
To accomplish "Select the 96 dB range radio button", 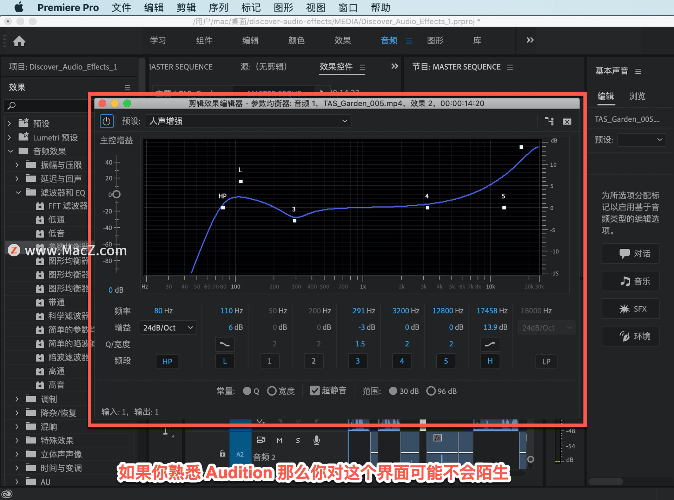I will coord(431,391).
